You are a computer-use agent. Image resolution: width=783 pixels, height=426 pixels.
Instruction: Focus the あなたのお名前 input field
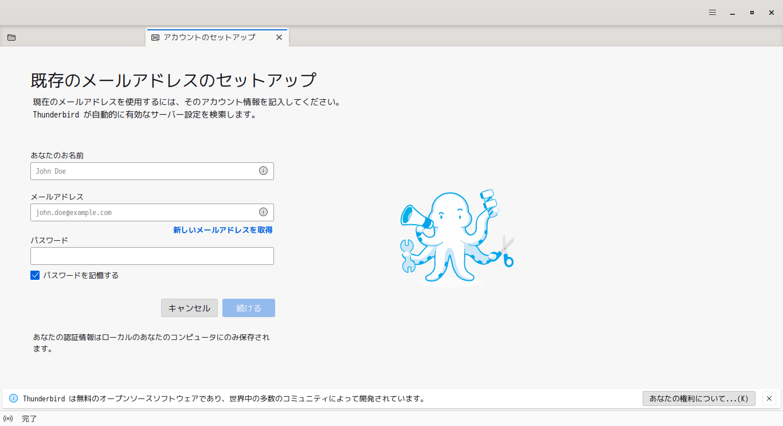coord(152,171)
